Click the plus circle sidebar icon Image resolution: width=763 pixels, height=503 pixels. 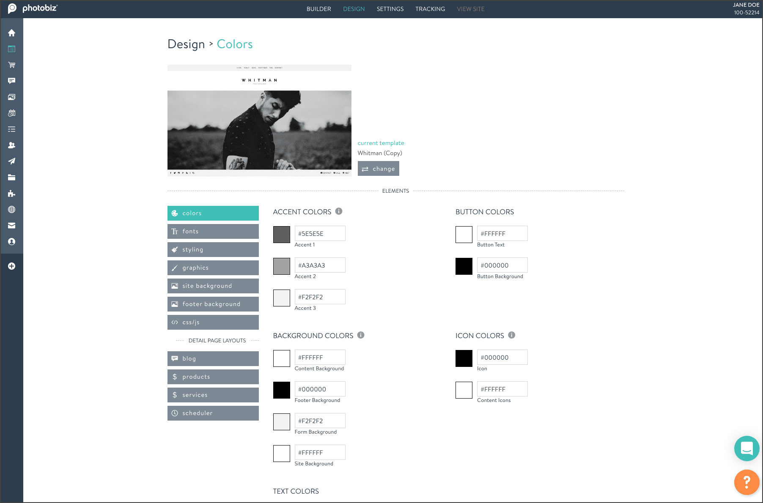11,266
